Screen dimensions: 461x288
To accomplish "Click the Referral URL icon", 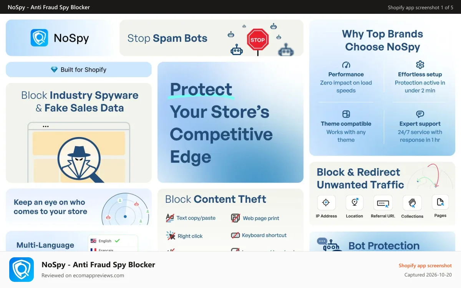I will (x=383, y=202).
